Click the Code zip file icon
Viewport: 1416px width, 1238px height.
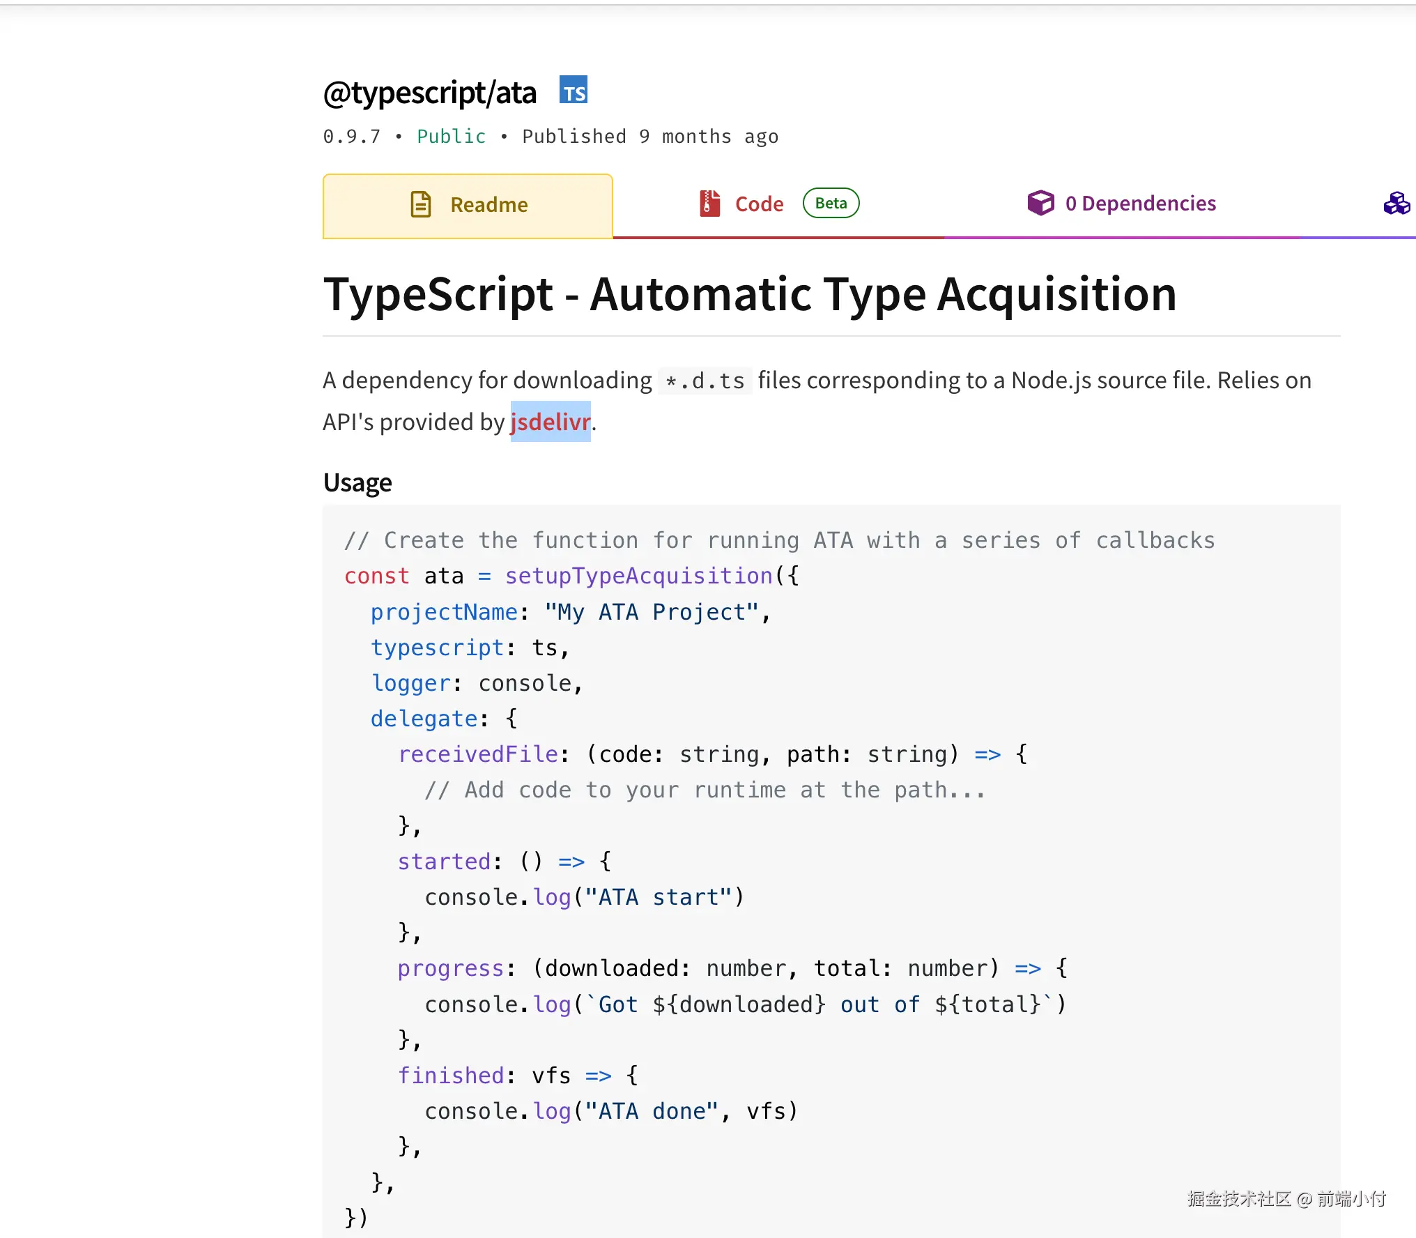click(x=709, y=204)
